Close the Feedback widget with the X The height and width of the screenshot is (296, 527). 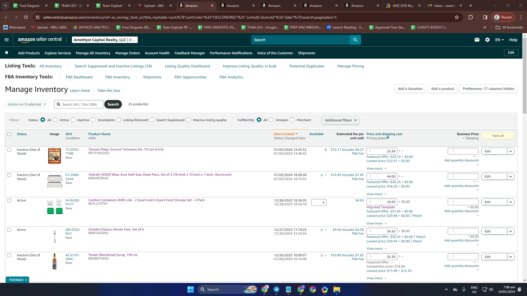point(26,280)
